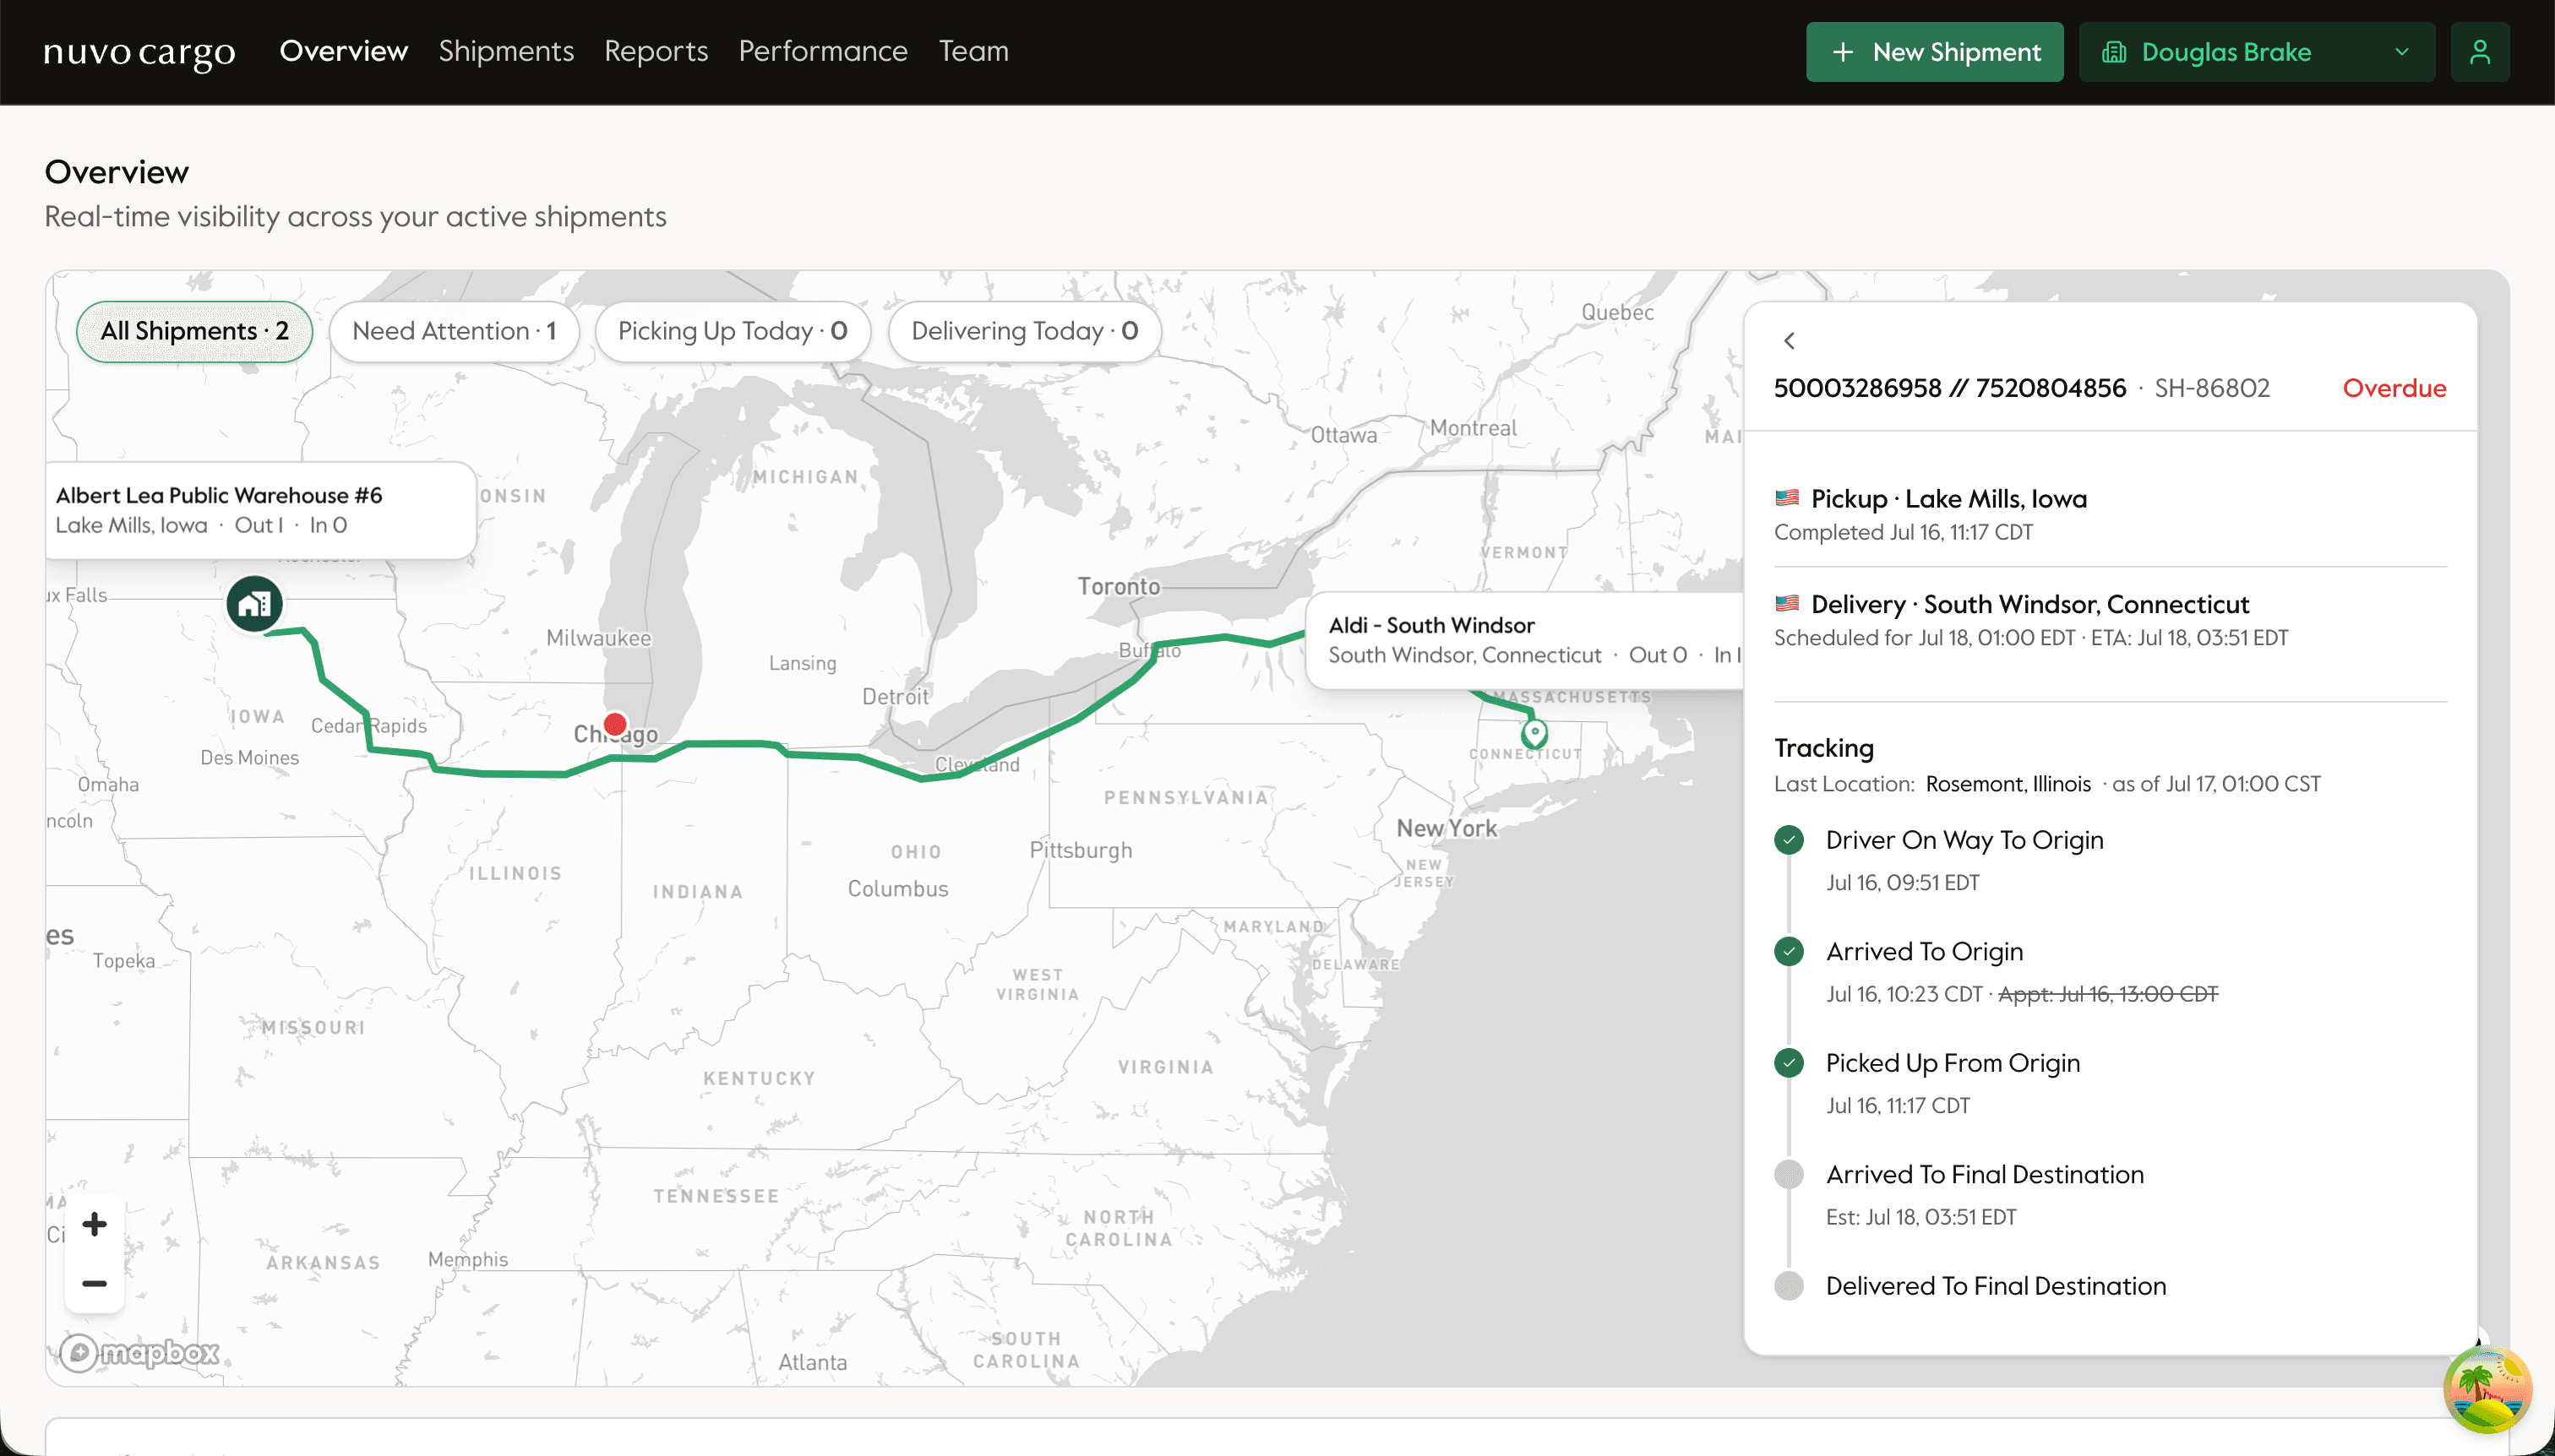Click the warehouse origin marker on map
Viewport: 2555px width, 1456px height.
point(254,604)
